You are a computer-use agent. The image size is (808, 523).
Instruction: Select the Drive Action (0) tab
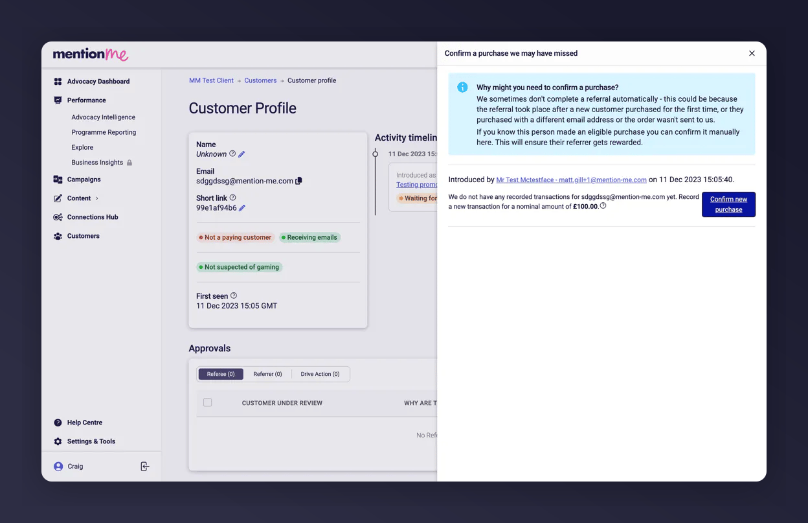pyautogui.click(x=320, y=374)
